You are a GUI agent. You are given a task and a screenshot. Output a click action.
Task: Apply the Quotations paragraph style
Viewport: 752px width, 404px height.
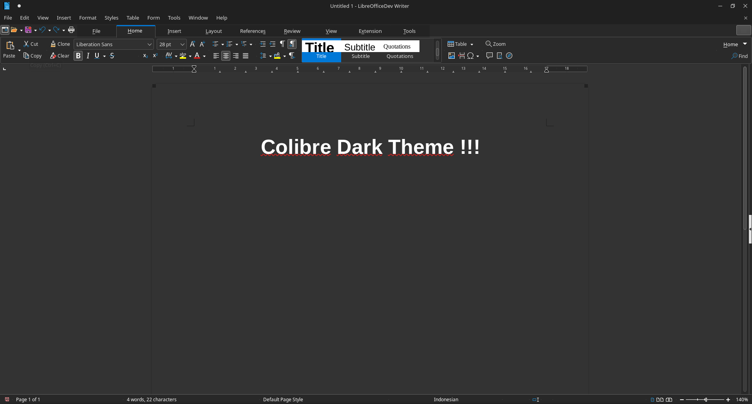(x=399, y=51)
